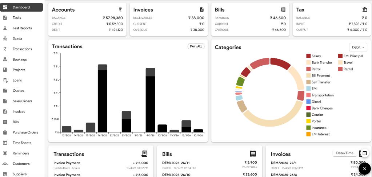Click the Date/Time button on Invoices card
The image size is (372, 177).
tap(345, 153)
